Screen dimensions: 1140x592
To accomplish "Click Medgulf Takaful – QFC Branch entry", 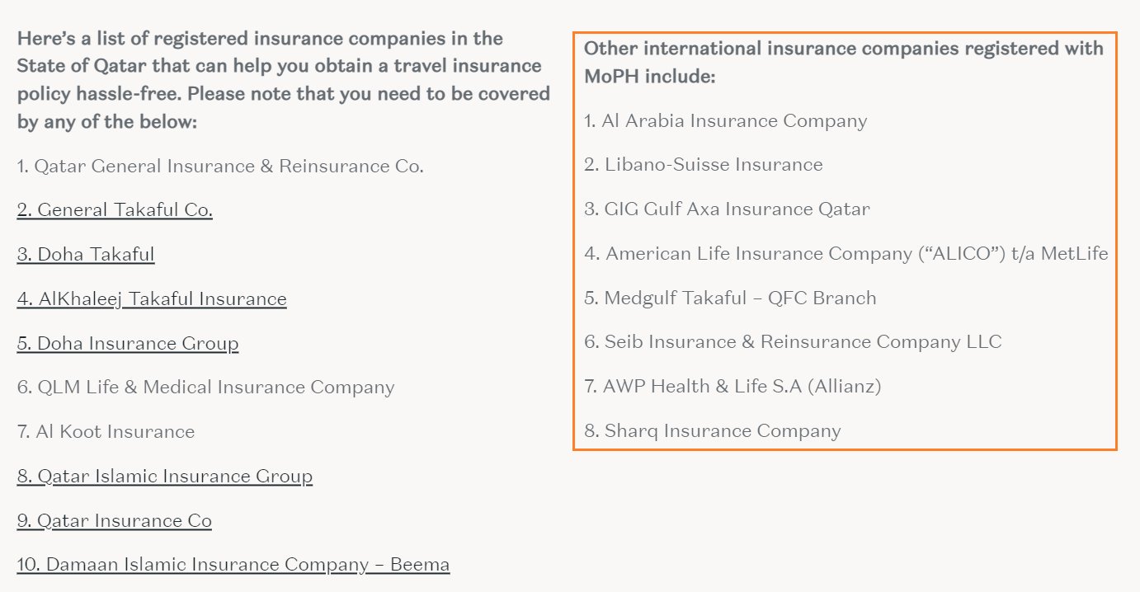I will pyautogui.click(x=730, y=298).
